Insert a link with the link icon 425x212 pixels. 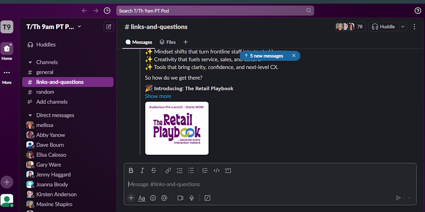point(168,170)
